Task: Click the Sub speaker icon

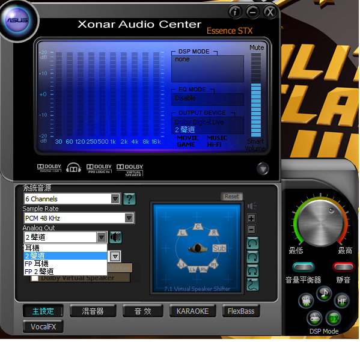Action: (219, 248)
